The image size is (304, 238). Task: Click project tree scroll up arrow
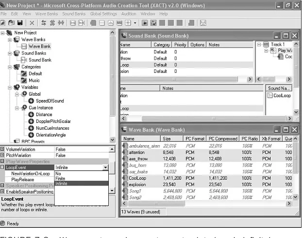112,33
